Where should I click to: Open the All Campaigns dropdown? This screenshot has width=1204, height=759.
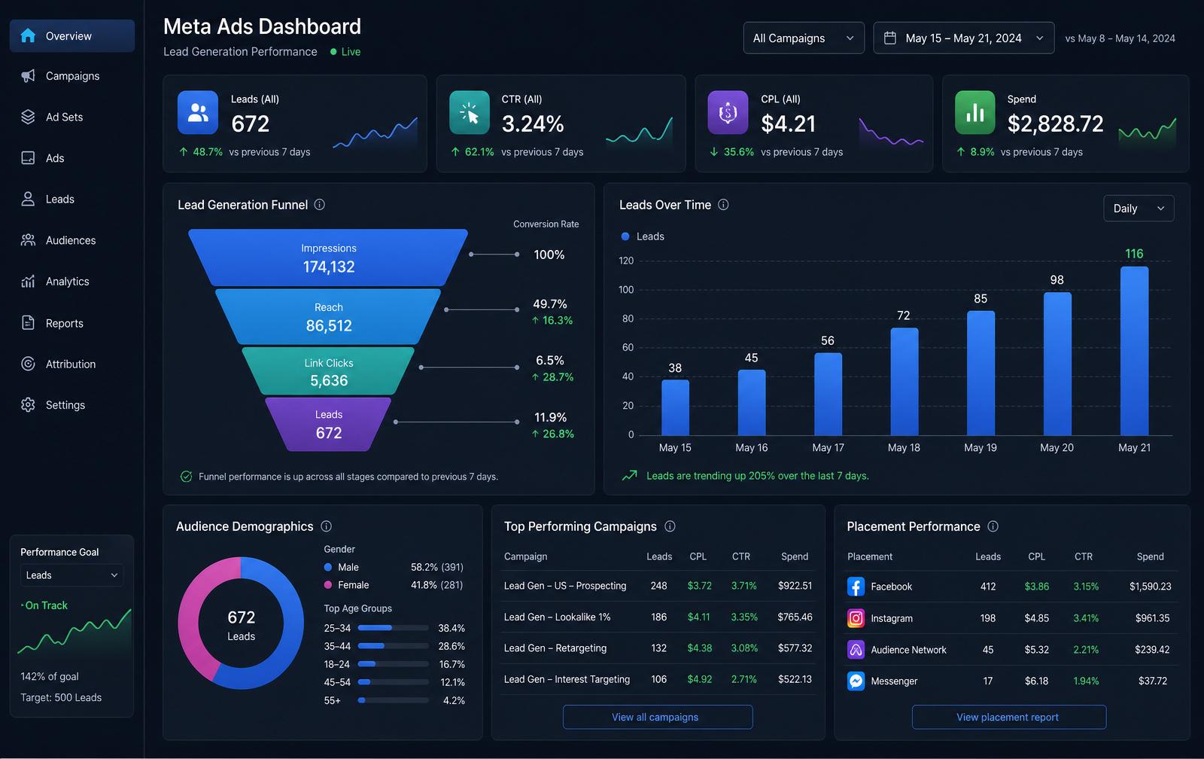coord(804,38)
